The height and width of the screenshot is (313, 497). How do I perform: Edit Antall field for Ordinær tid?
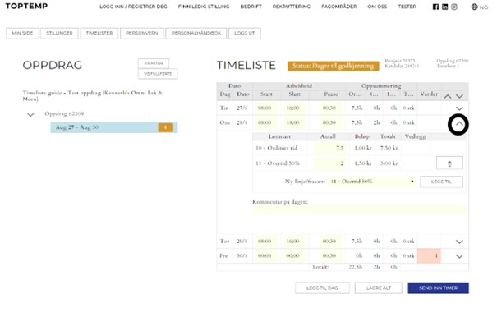[329, 148]
